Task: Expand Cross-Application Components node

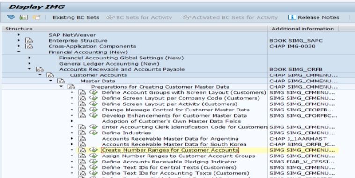Action: 19,46
